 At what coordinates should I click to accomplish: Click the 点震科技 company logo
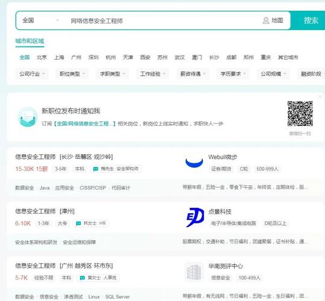coord(195,217)
